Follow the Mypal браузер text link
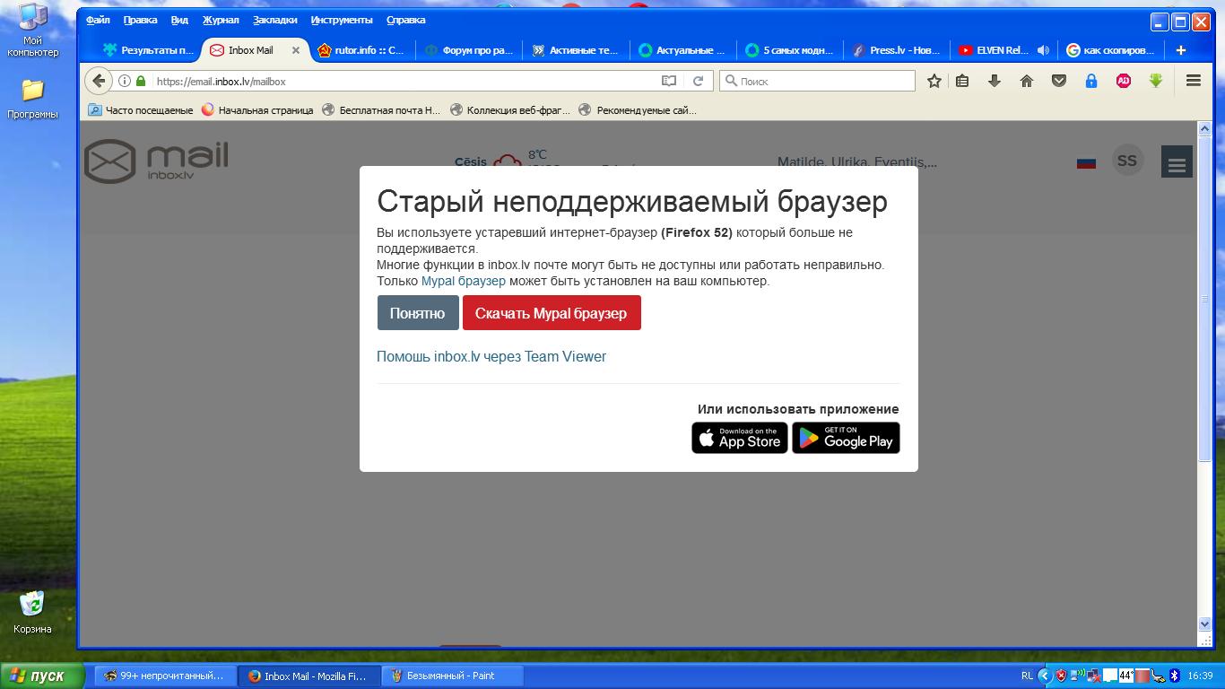 [x=464, y=281]
